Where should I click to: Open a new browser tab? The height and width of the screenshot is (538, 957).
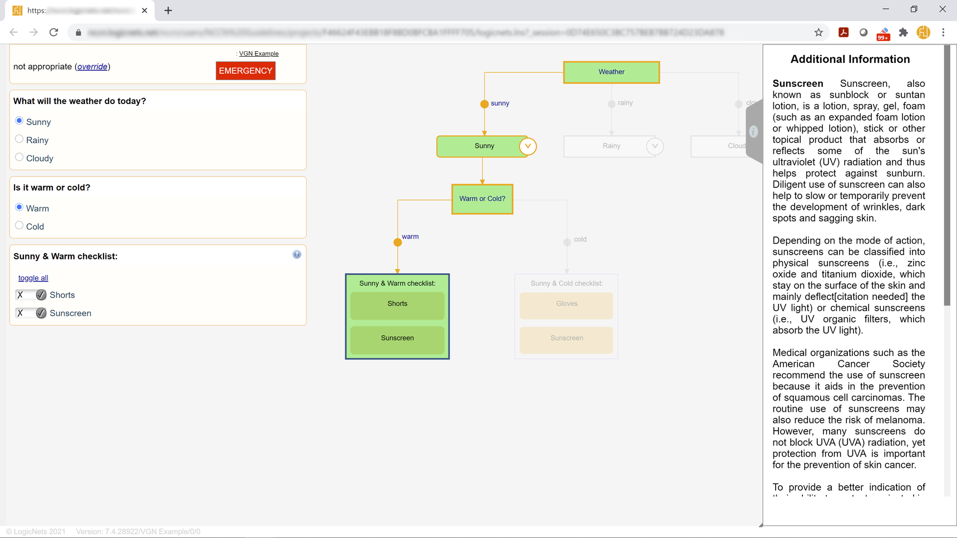[168, 11]
